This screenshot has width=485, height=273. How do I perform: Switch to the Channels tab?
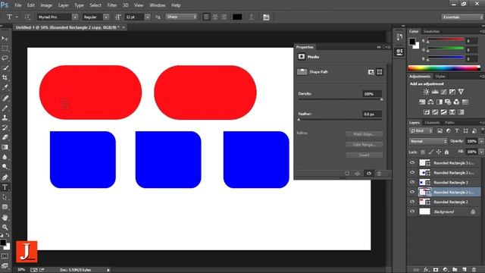pos(432,123)
